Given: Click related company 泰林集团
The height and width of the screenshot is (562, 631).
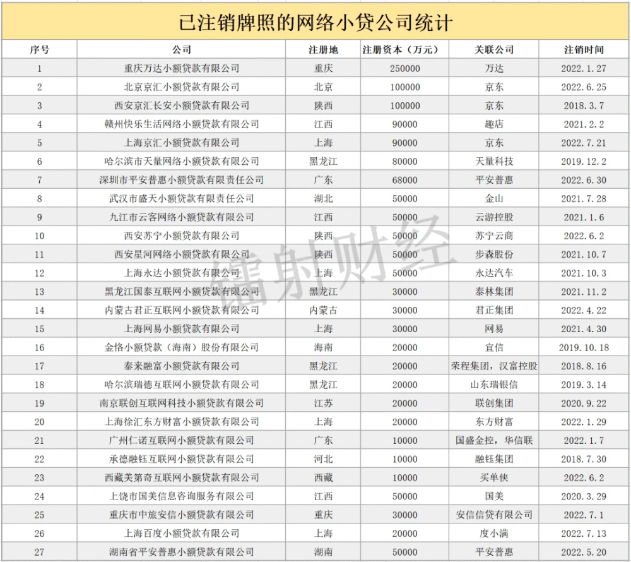Looking at the screenshot, I should 494,292.
